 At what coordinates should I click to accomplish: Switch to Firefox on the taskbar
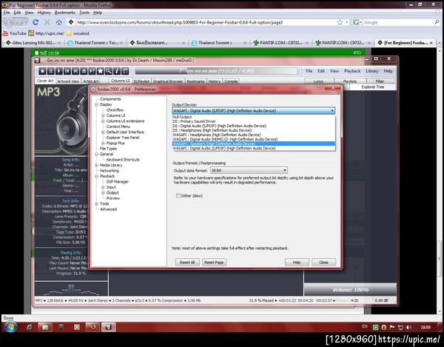coord(92,327)
